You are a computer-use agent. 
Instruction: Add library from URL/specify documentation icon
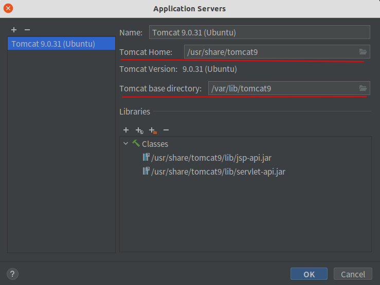[139, 130]
